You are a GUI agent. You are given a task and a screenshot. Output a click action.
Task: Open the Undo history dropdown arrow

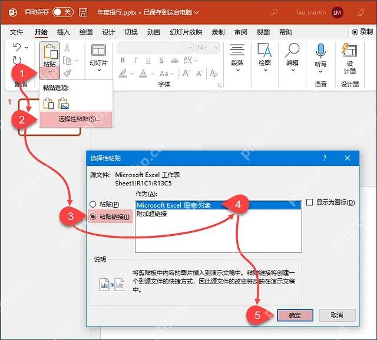(x=26, y=48)
